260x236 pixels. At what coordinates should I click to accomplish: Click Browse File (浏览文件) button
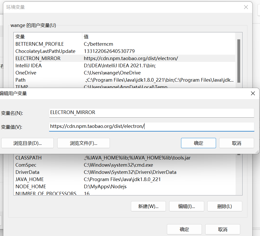[84, 143]
